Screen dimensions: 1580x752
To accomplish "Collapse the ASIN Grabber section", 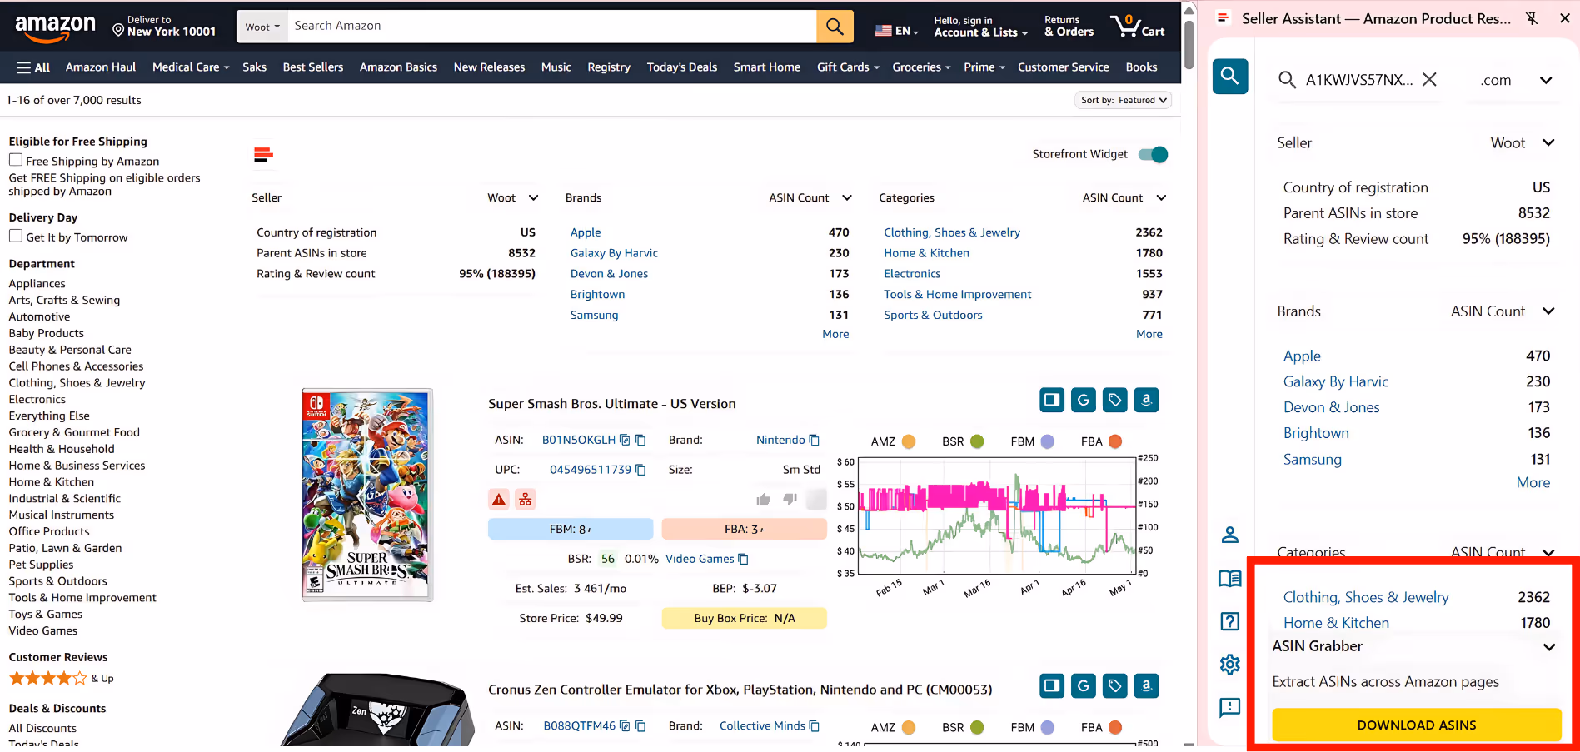I will (1549, 647).
